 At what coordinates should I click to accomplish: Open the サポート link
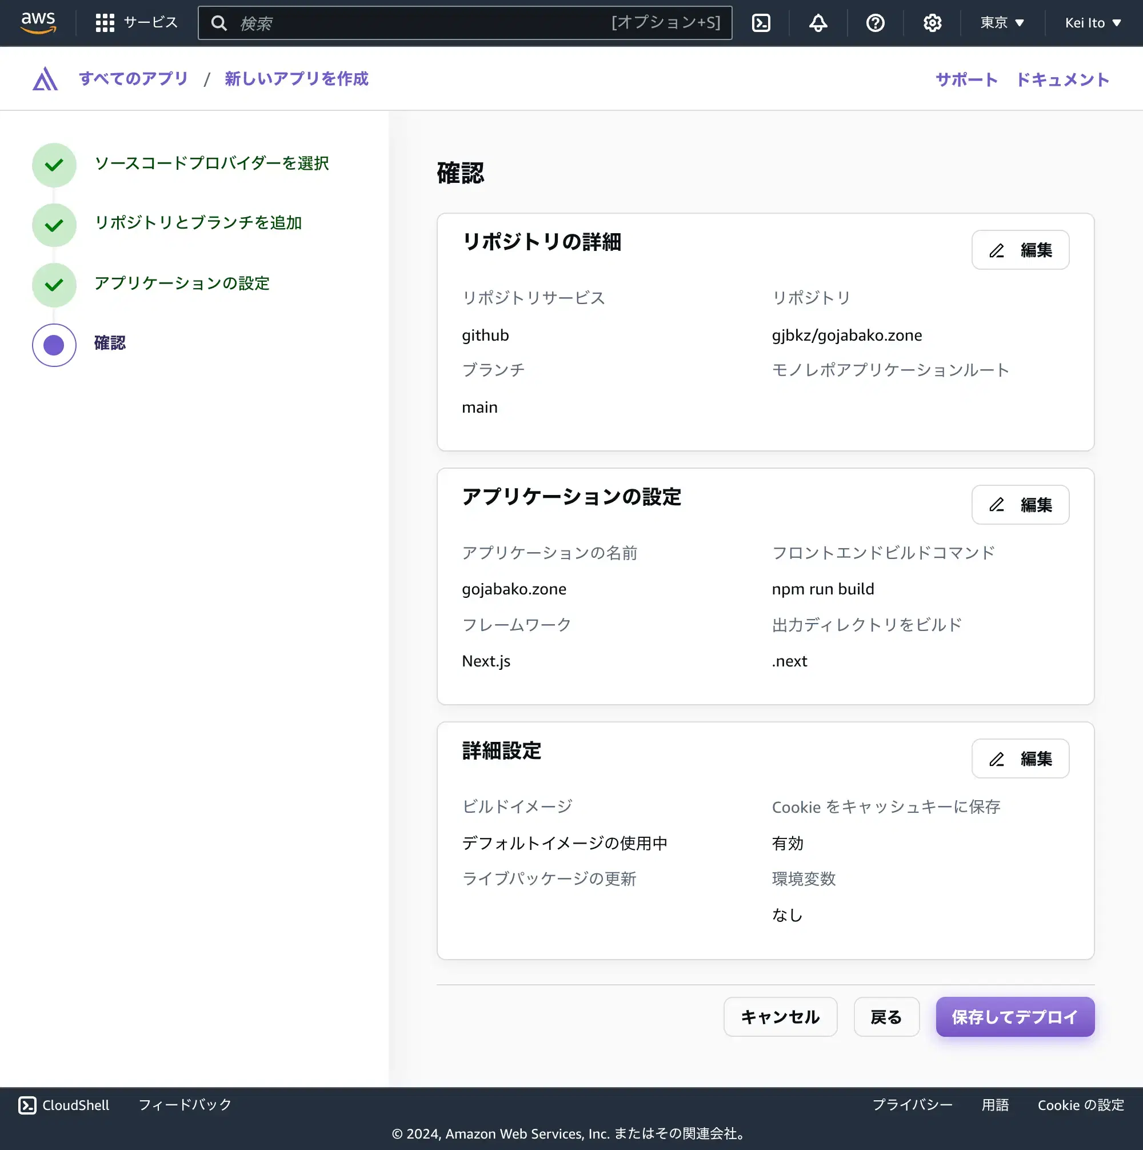[966, 80]
